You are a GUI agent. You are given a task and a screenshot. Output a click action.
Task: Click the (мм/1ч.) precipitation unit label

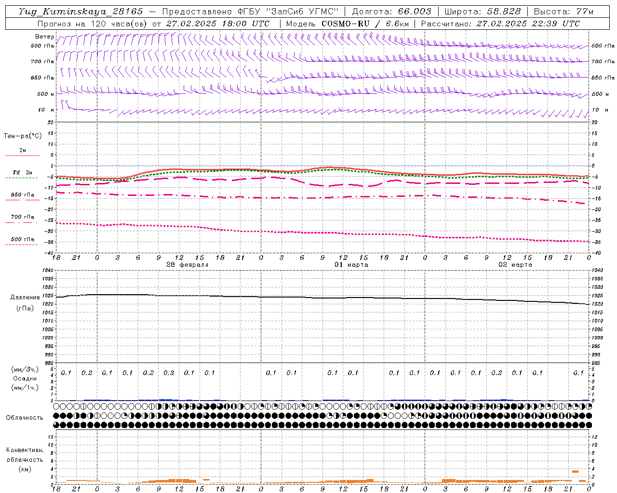click(25, 388)
